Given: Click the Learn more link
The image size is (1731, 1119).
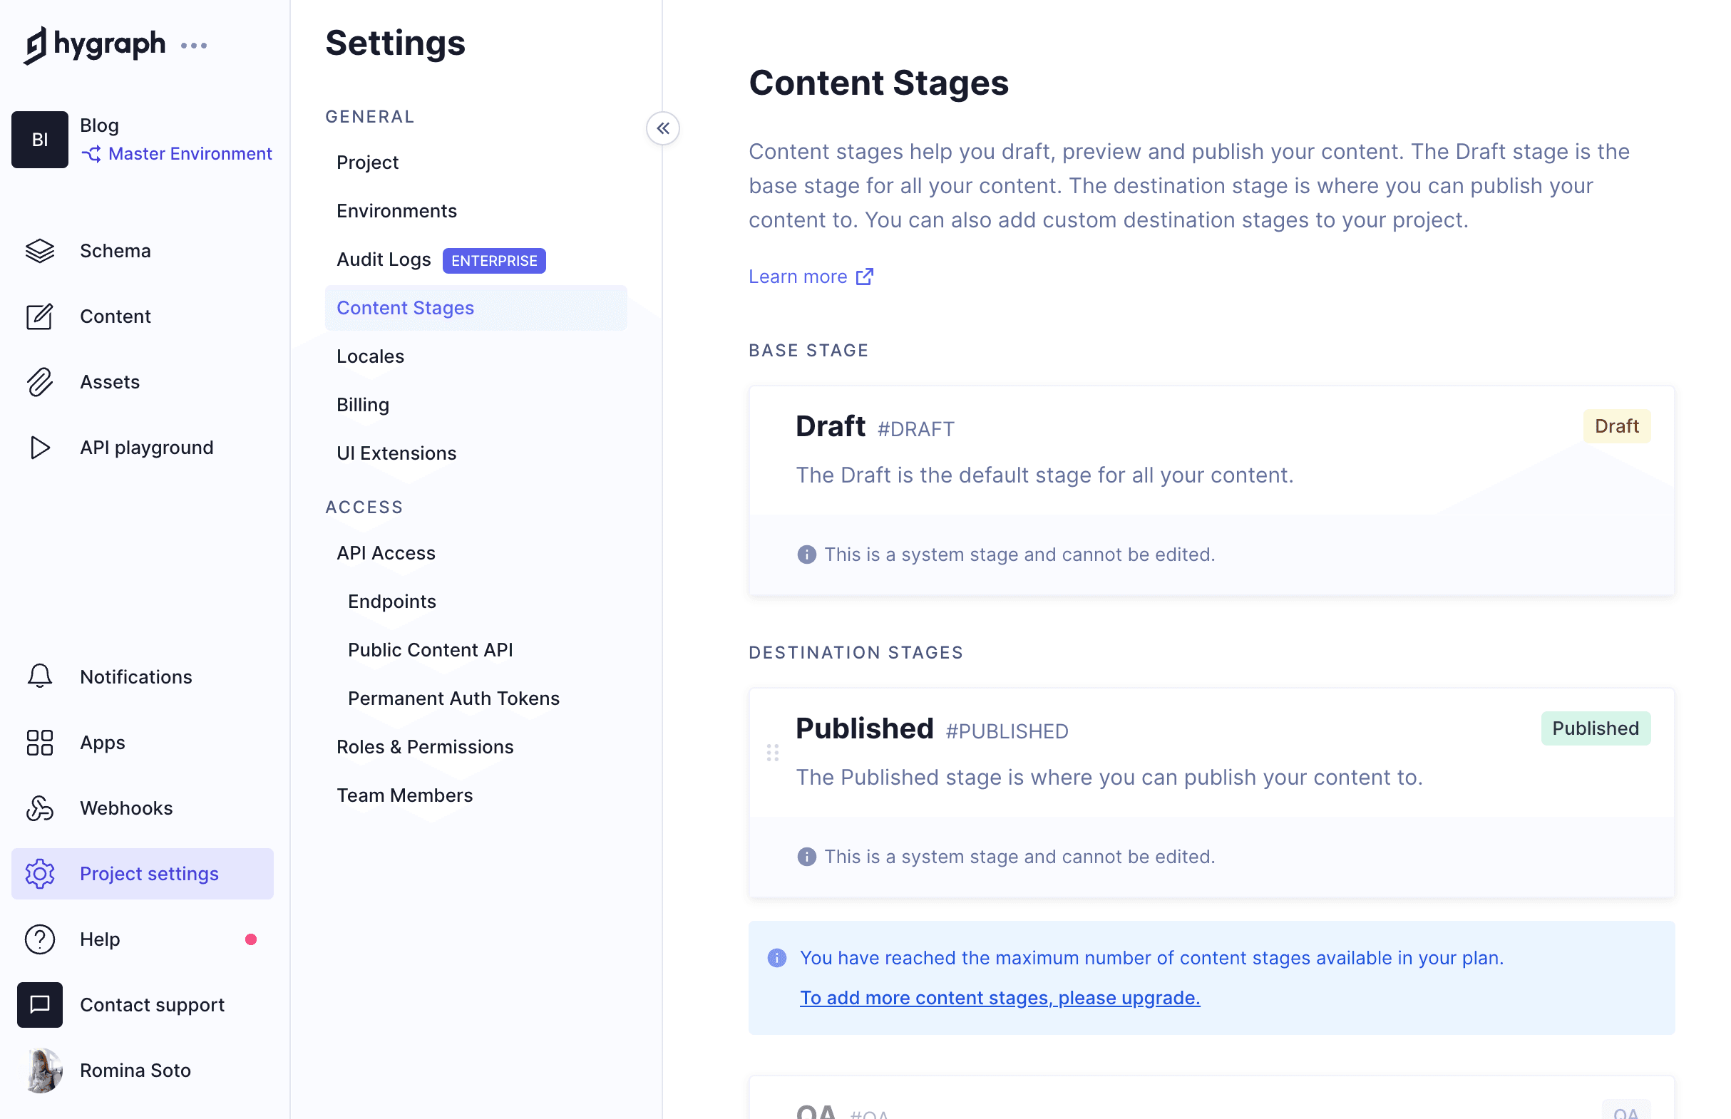Looking at the screenshot, I should click(798, 276).
